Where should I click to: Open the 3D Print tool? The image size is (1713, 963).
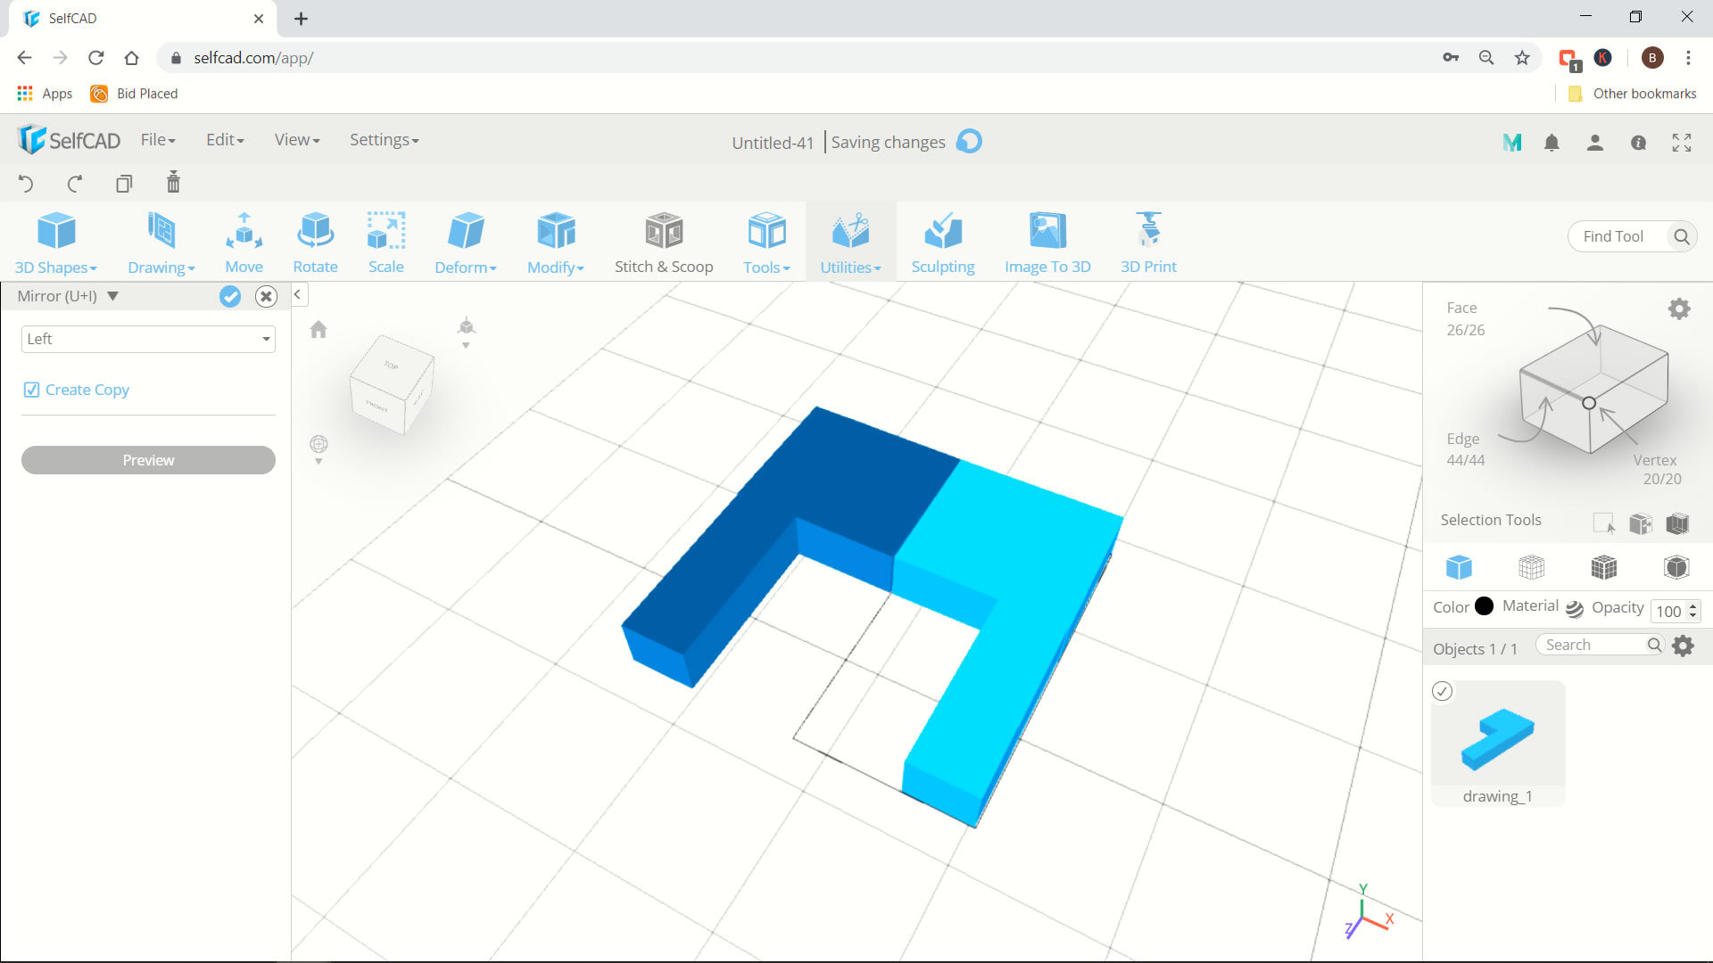[1148, 243]
